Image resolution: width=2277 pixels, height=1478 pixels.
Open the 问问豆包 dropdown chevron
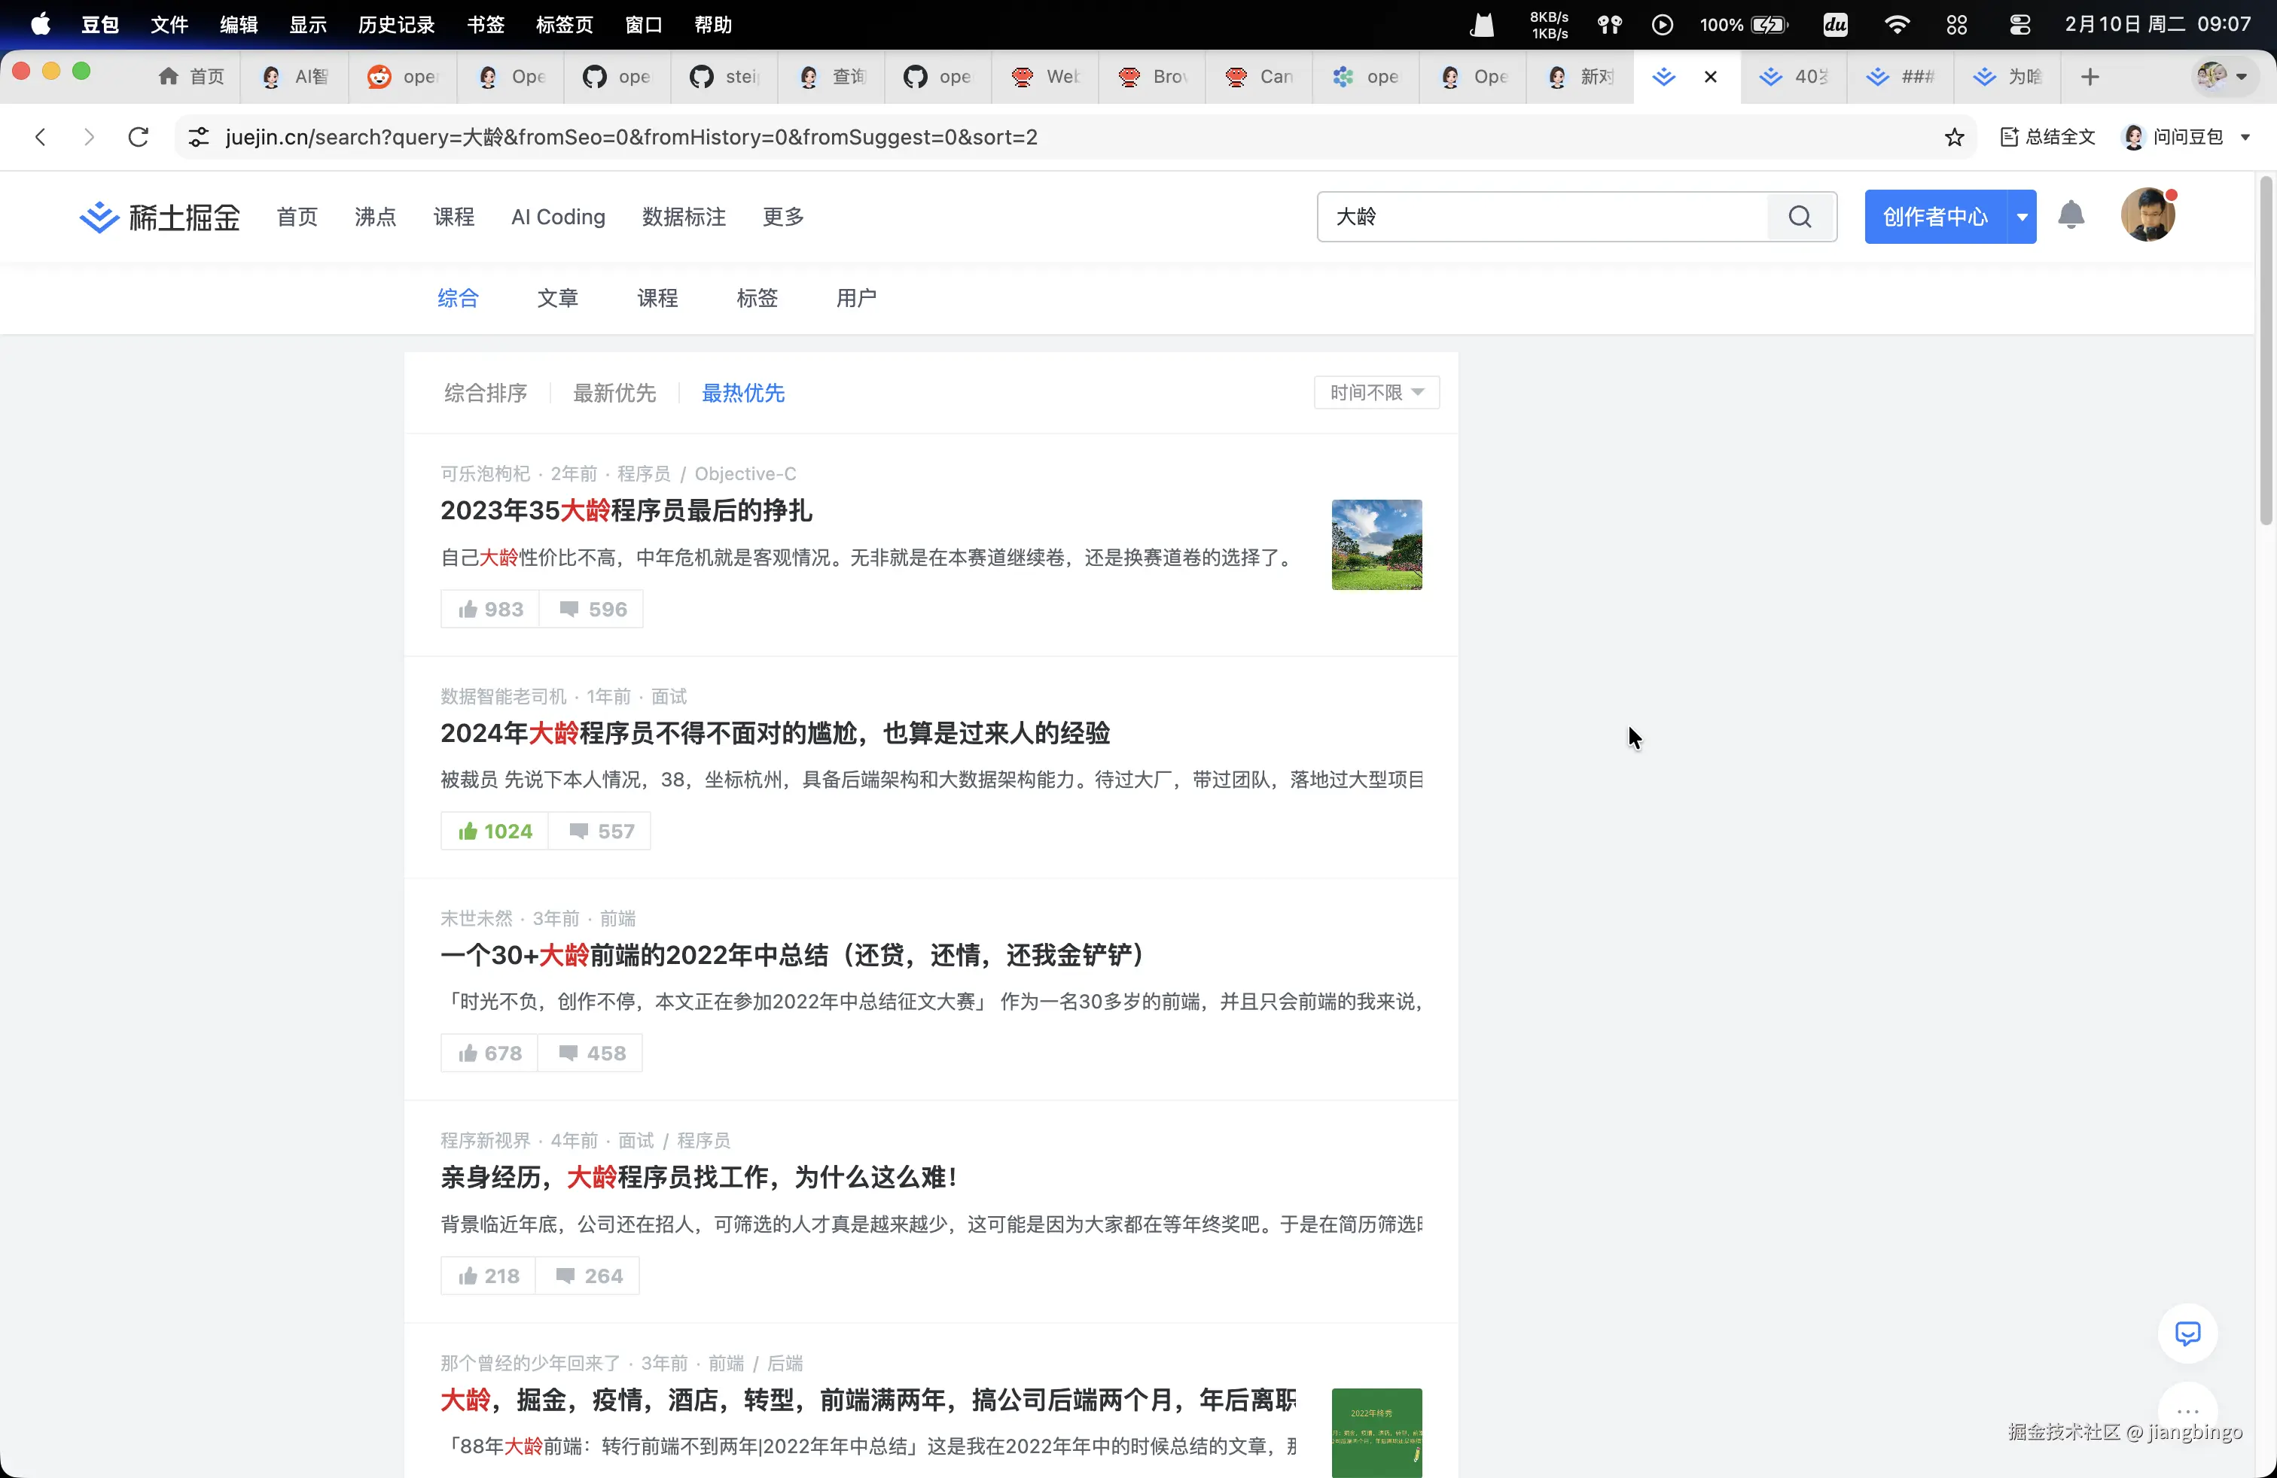tap(2245, 137)
